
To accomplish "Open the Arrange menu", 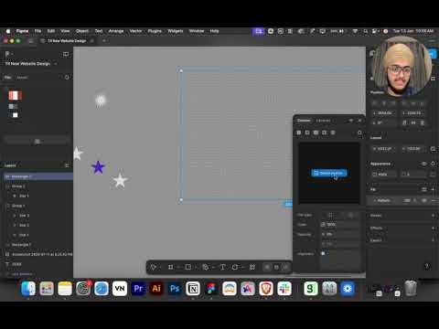I will click(x=116, y=31).
